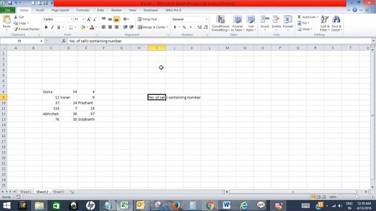The height and width of the screenshot is (211, 376).
Task: Increase font size with the large A
Action: coord(89,19)
